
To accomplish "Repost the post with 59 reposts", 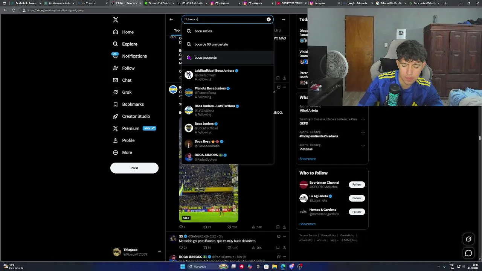I will click(x=207, y=248).
